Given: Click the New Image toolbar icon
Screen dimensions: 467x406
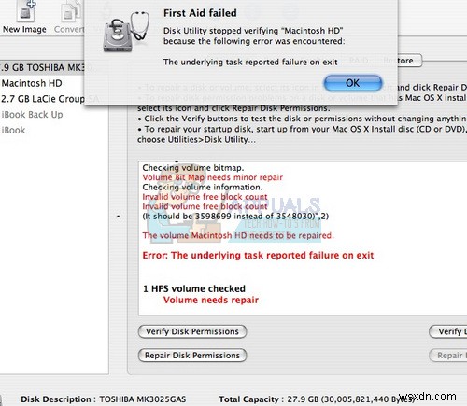Looking at the screenshot, I should pos(24,16).
